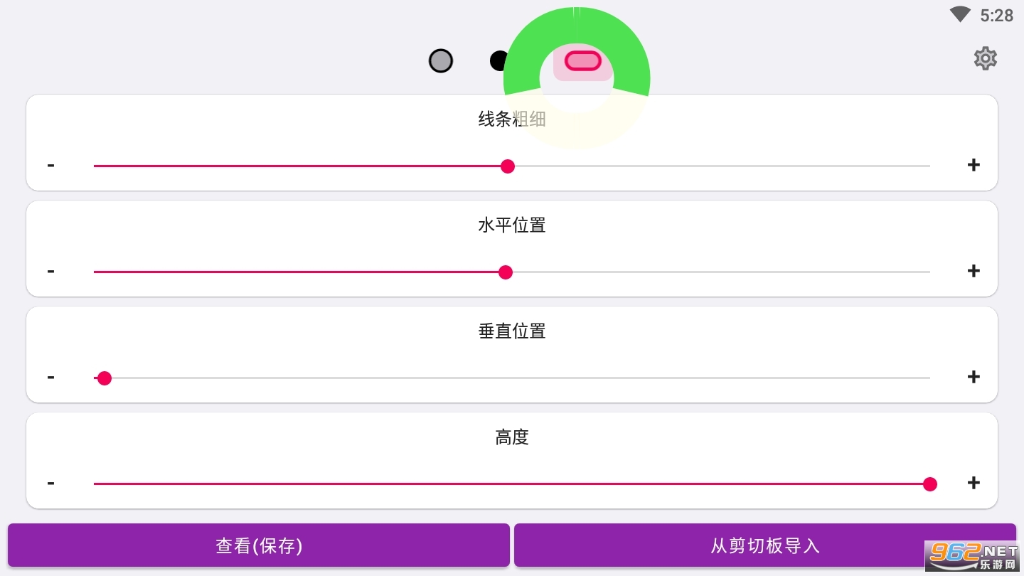The height and width of the screenshot is (576, 1024).
Task: Tap the Wi-Fi status icon
Action: (x=960, y=14)
